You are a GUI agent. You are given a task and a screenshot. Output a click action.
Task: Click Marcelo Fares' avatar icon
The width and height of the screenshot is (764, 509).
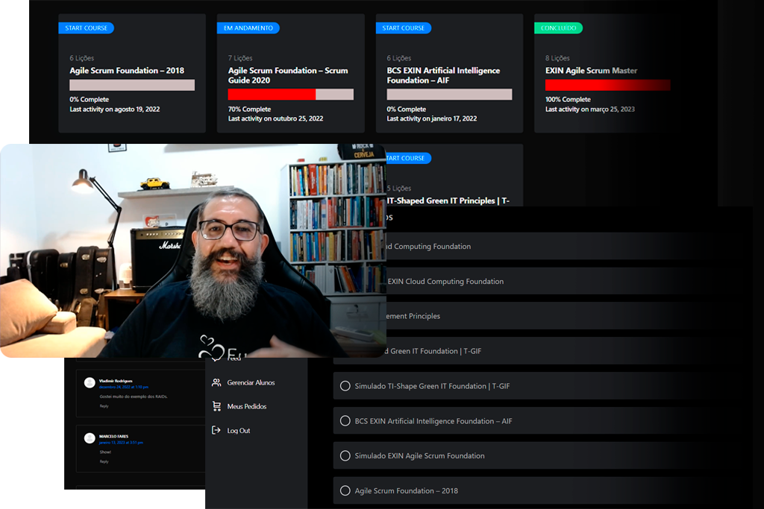point(90,438)
